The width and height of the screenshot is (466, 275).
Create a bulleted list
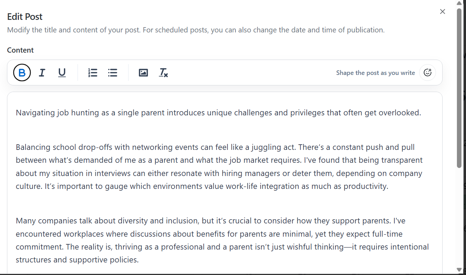112,72
